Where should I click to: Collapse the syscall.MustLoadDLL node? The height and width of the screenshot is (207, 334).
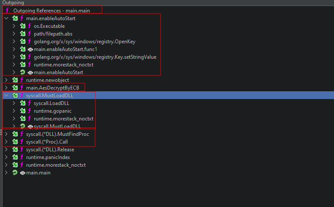coord(6,95)
